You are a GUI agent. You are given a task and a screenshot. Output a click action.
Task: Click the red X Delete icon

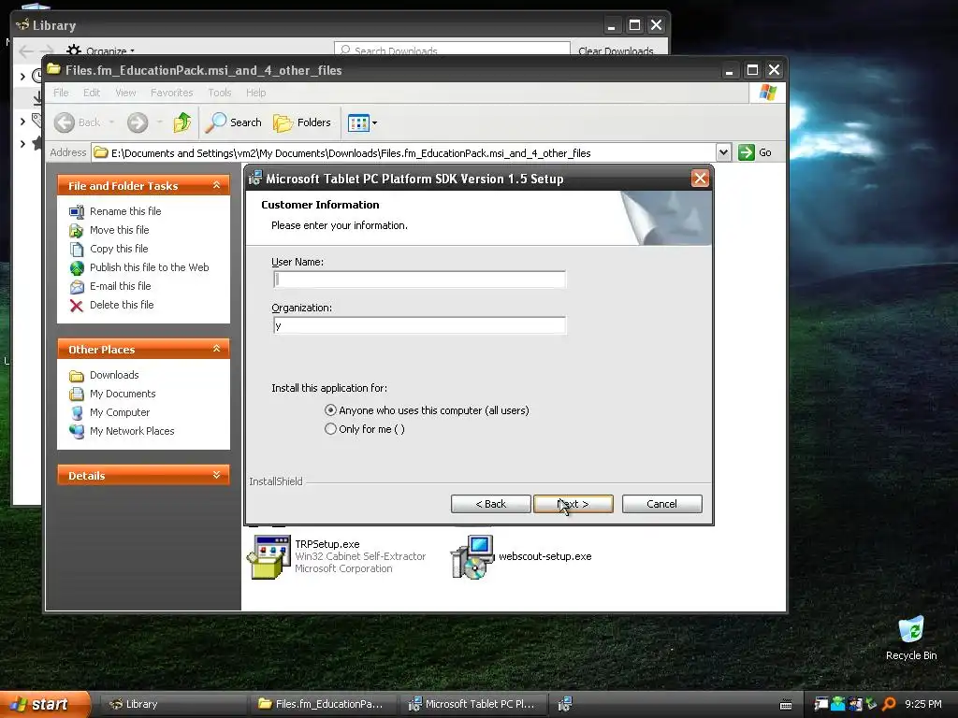77,306
